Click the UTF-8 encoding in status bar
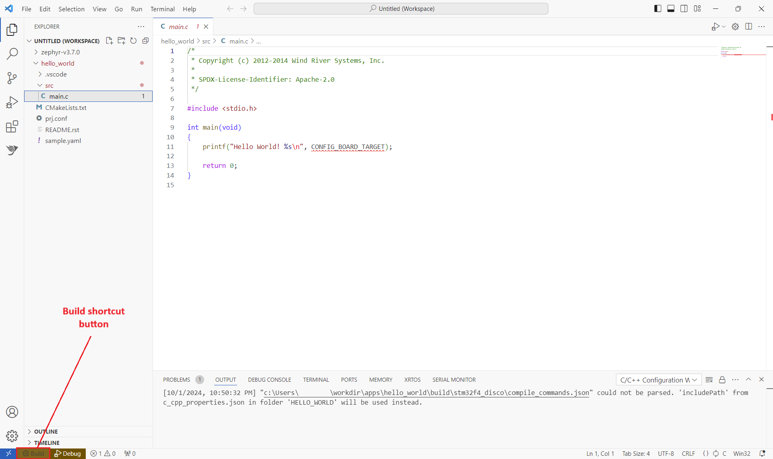 point(664,453)
